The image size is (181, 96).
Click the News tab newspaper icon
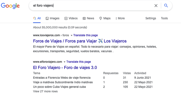tap(84, 18)
